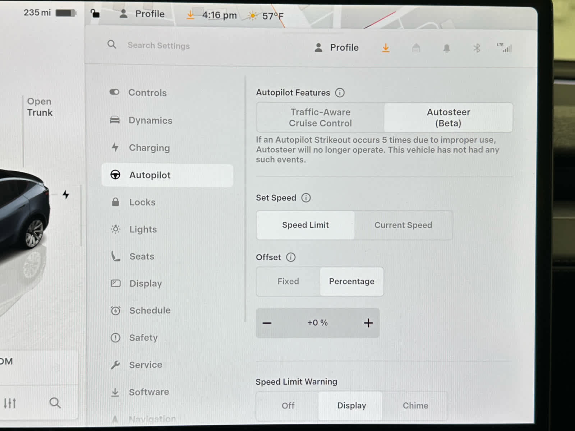575x431 pixels.
Task: Tap the orange software download arrow icon
Action: coord(386,48)
